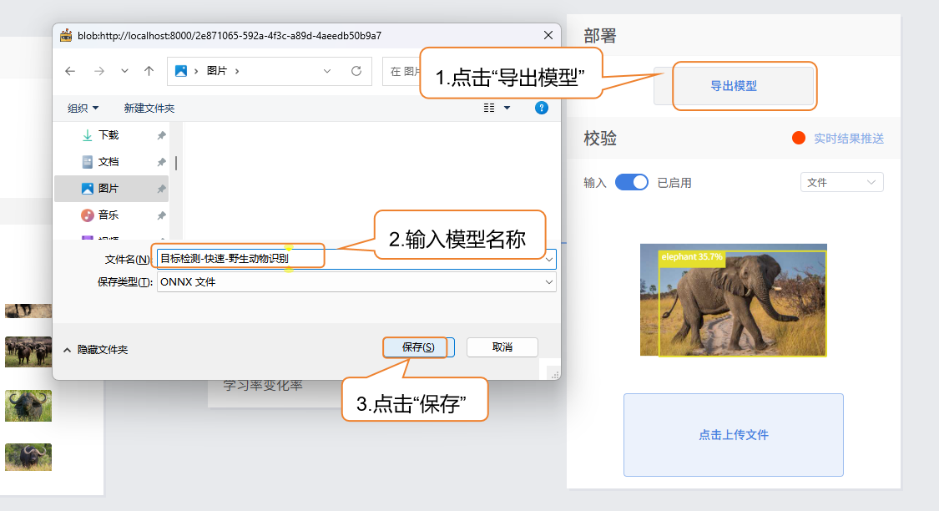Viewport: 939px width, 511px height.
Task: Open the 组织 menu
Action: click(x=83, y=108)
